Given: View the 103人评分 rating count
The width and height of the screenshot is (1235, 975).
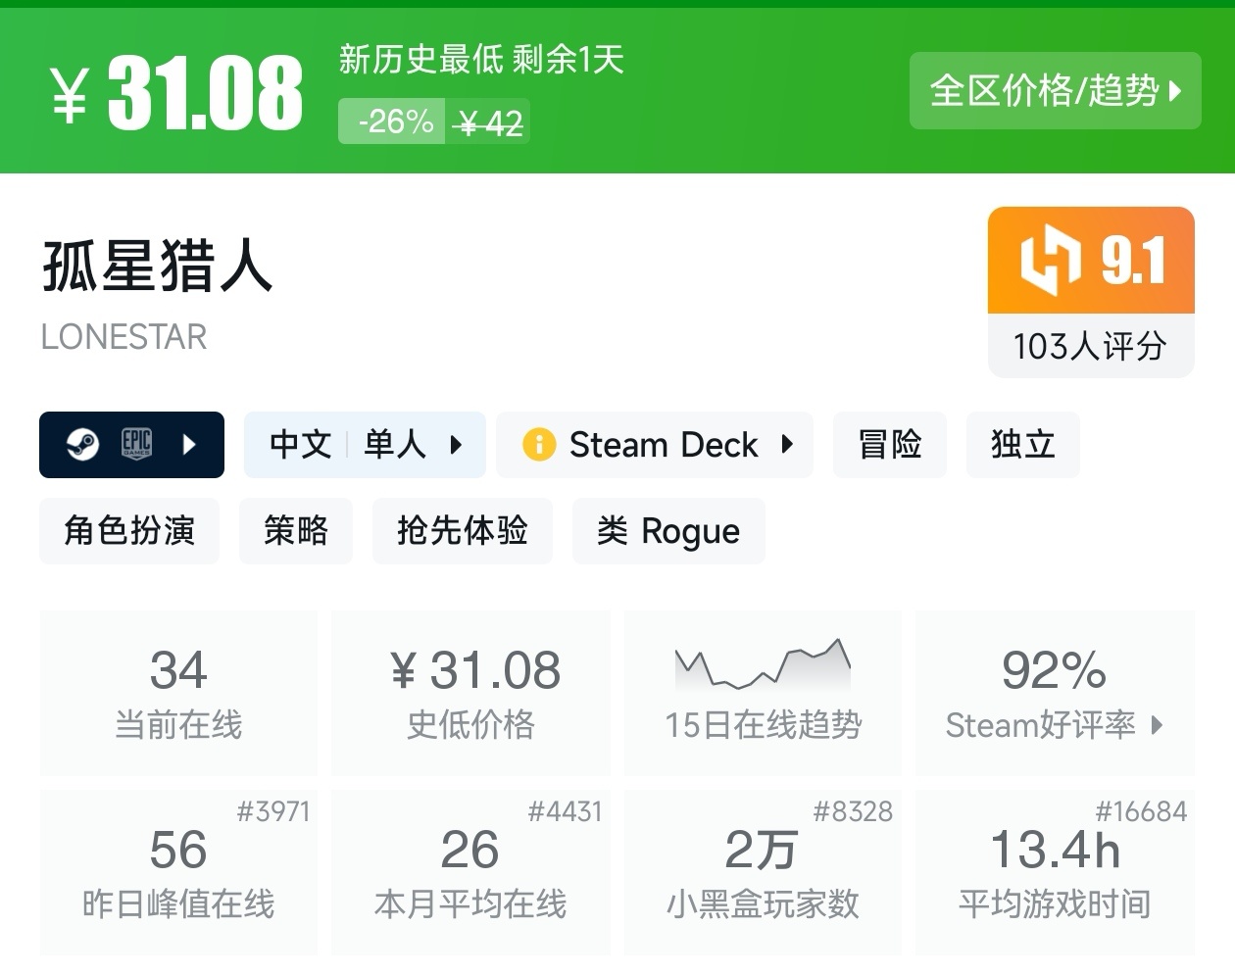Looking at the screenshot, I should coord(1090,346).
